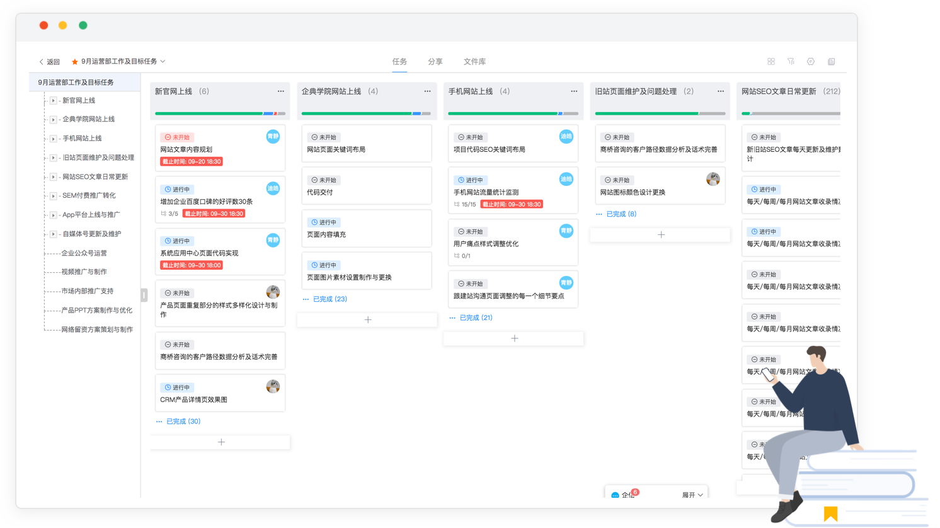The height and width of the screenshot is (528, 940).
Task: Switch to the 任务 tab
Action: pos(399,62)
